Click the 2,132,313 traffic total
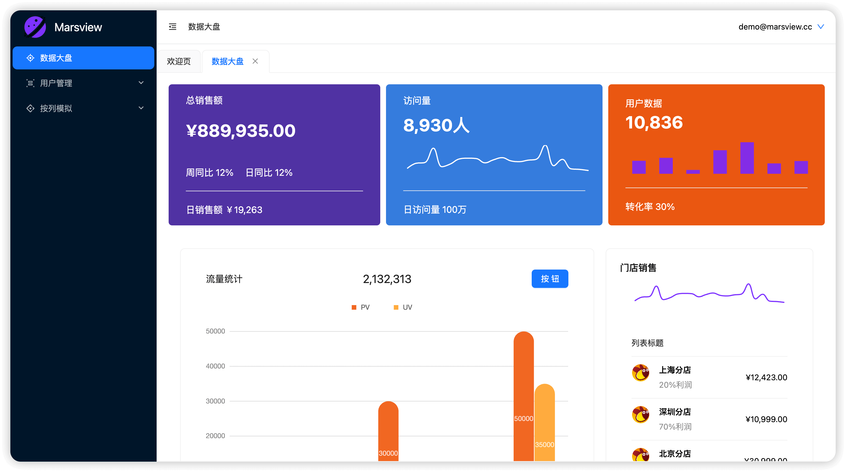Viewport: 846px width, 472px height. pos(387,279)
